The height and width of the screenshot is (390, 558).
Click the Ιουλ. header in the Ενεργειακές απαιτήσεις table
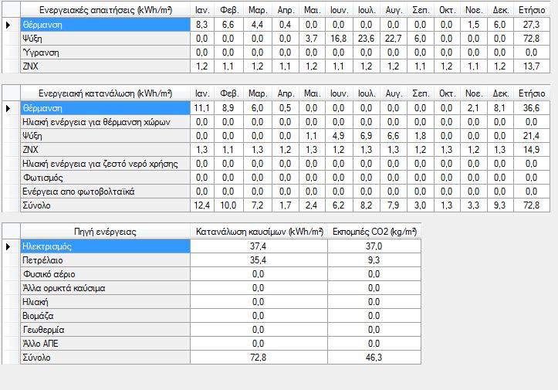366,10
